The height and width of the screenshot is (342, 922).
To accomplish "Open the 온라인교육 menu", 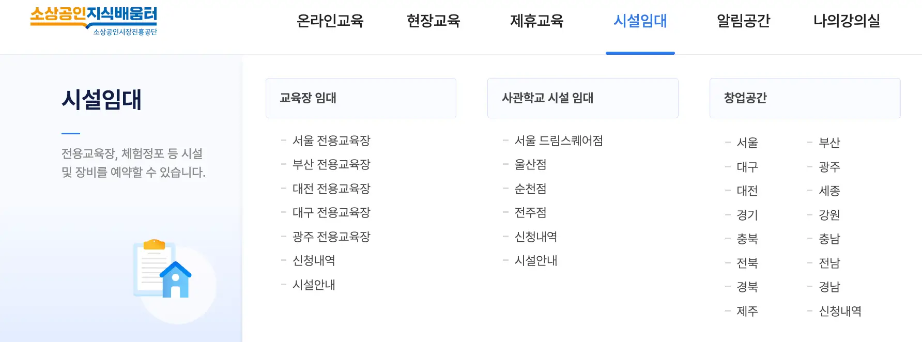I will [330, 22].
